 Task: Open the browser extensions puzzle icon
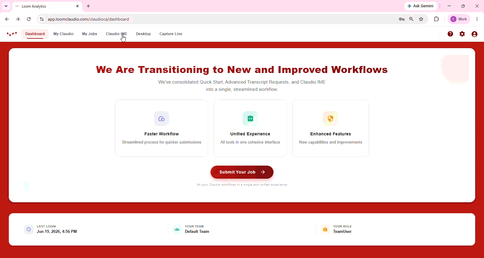pyautogui.click(x=436, y=19)
